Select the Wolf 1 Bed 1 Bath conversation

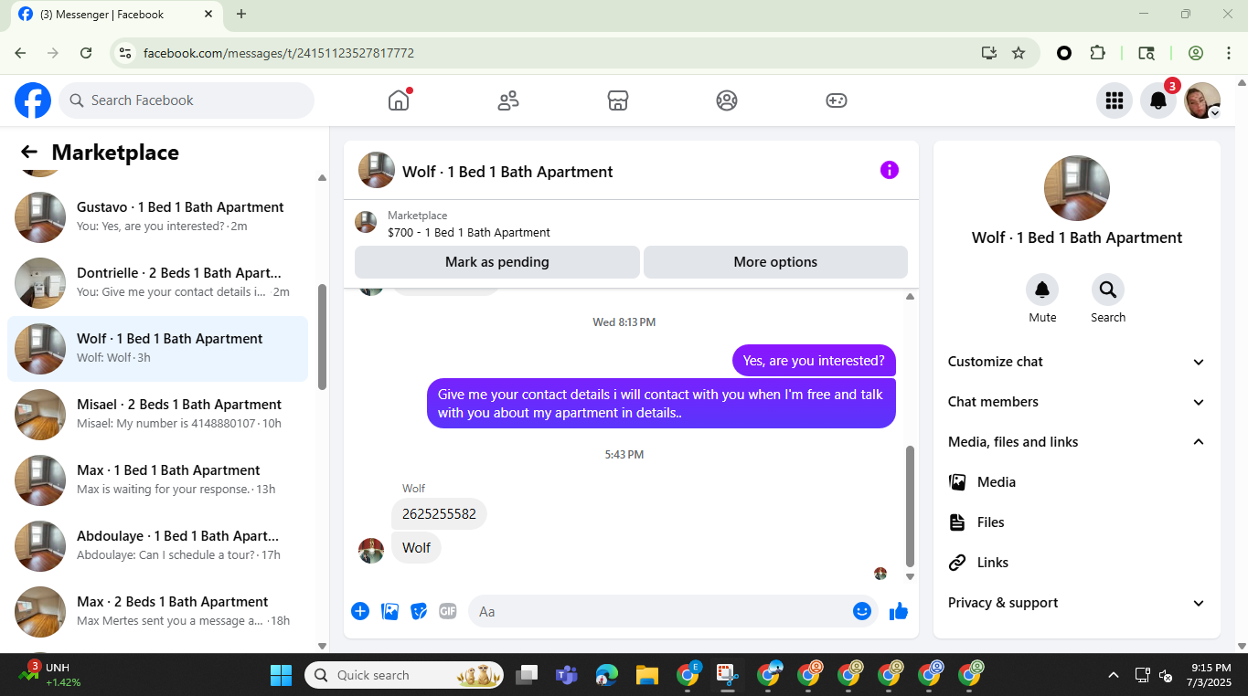point(157,349)
